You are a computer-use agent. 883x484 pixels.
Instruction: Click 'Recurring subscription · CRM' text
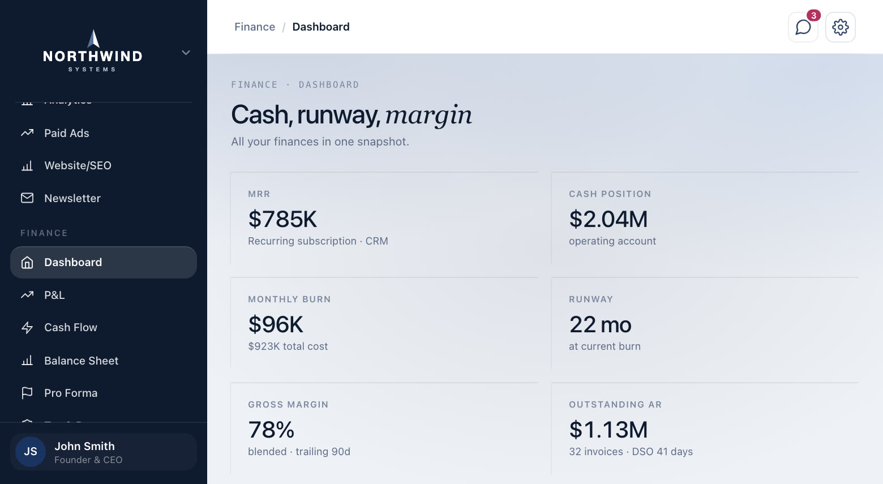(x=318, y=241)
